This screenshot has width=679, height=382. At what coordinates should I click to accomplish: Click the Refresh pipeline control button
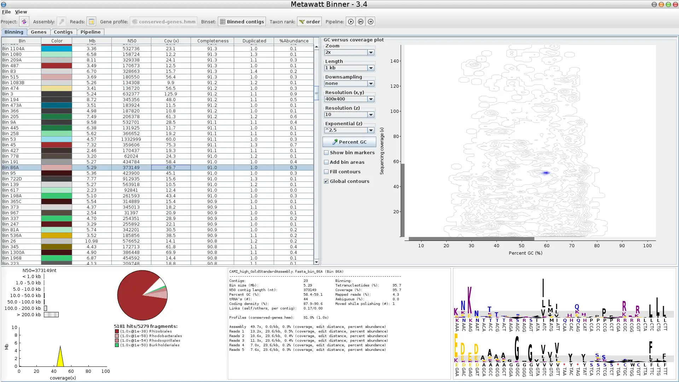(371, 22)
